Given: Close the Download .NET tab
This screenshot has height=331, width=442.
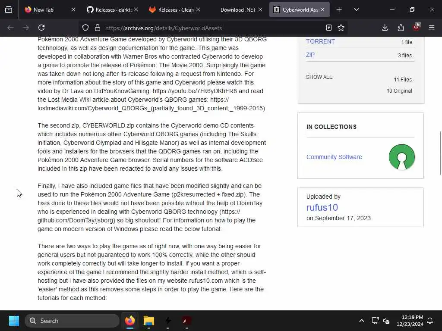Looking at the screenshot, I should [260, 9].
